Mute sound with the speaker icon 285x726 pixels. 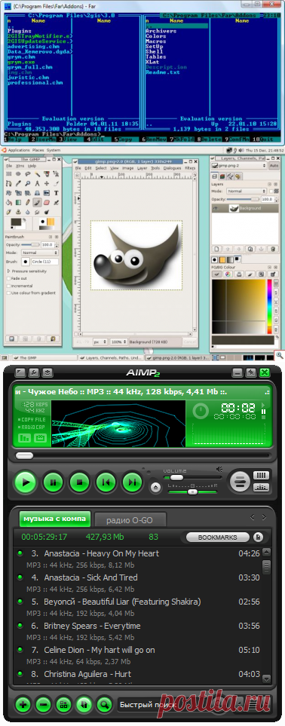[219, 469]
